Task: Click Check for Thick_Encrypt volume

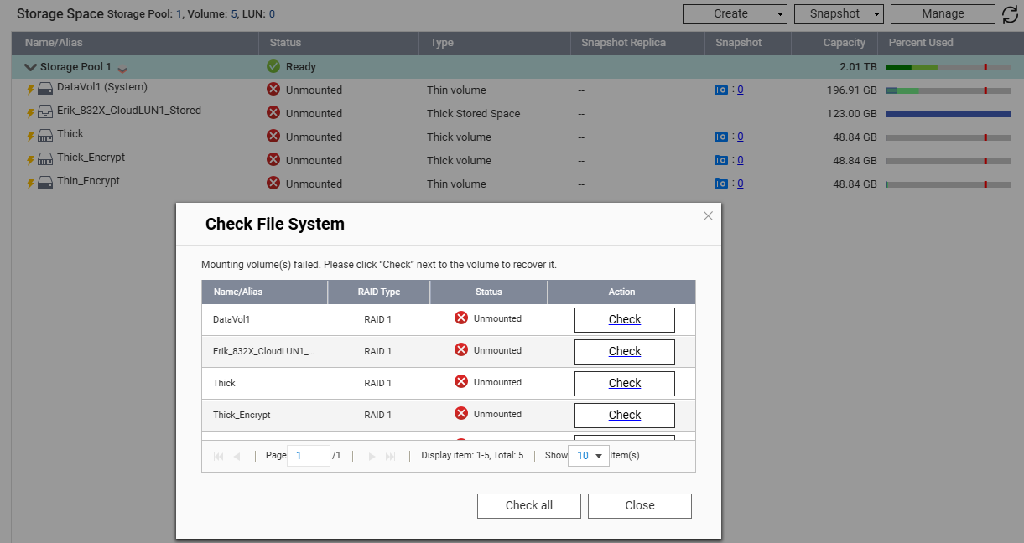Action: [x=625, y=416]
